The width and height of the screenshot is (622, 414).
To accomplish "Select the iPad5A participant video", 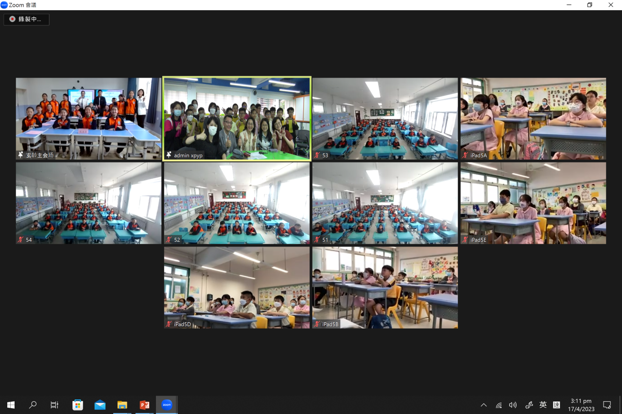I will coord(533,118).
